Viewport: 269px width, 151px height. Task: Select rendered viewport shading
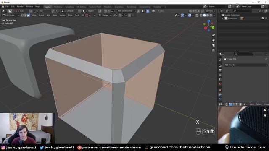pos(211,15)
